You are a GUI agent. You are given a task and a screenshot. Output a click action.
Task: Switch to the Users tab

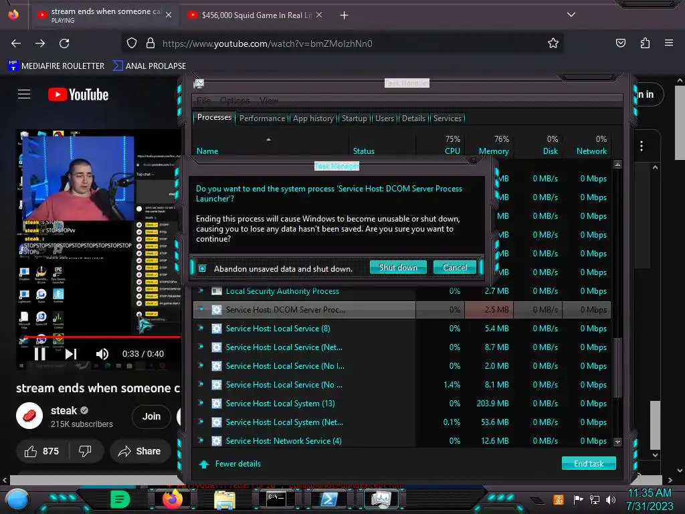385,118
